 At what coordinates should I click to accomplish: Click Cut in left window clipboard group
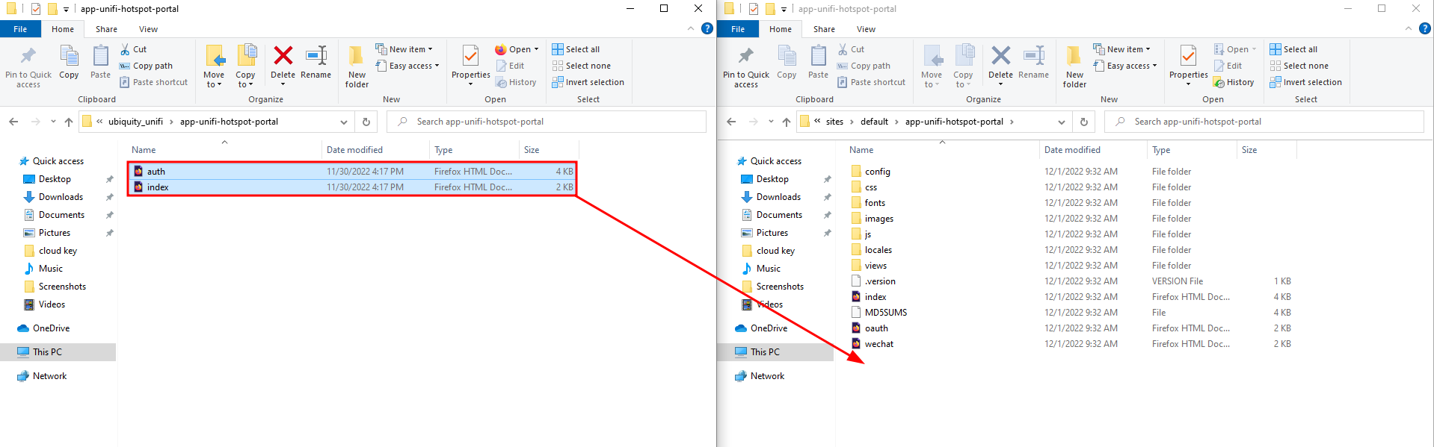[x=134, y=49]
